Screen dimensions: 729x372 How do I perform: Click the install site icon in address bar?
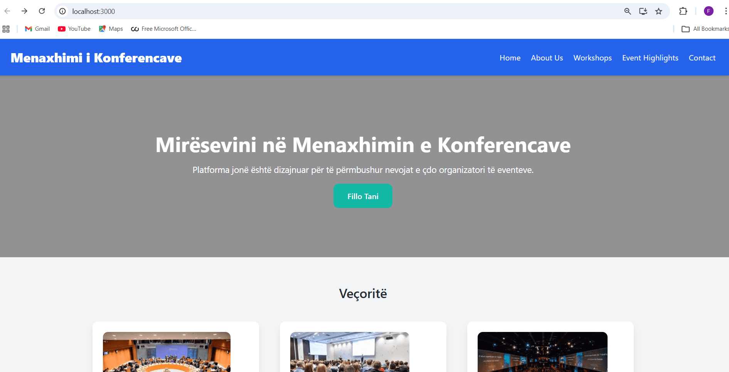pyautogui.click(x=643, y=11)
